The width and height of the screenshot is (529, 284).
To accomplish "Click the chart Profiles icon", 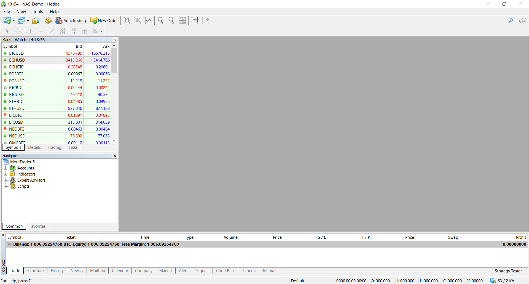I will tap(21, 20).
